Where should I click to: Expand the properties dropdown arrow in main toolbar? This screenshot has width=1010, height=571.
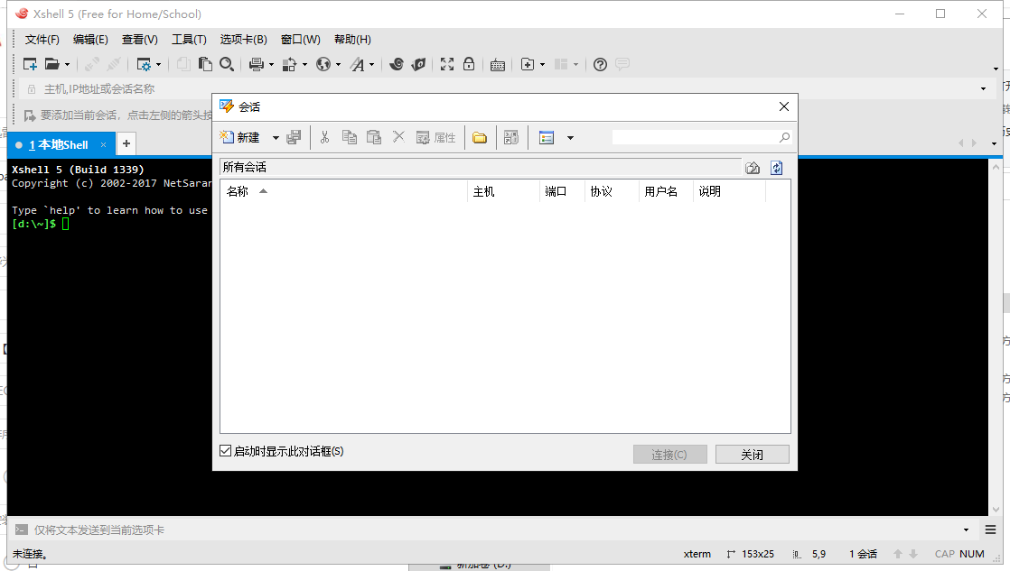(x=158, y=65)
